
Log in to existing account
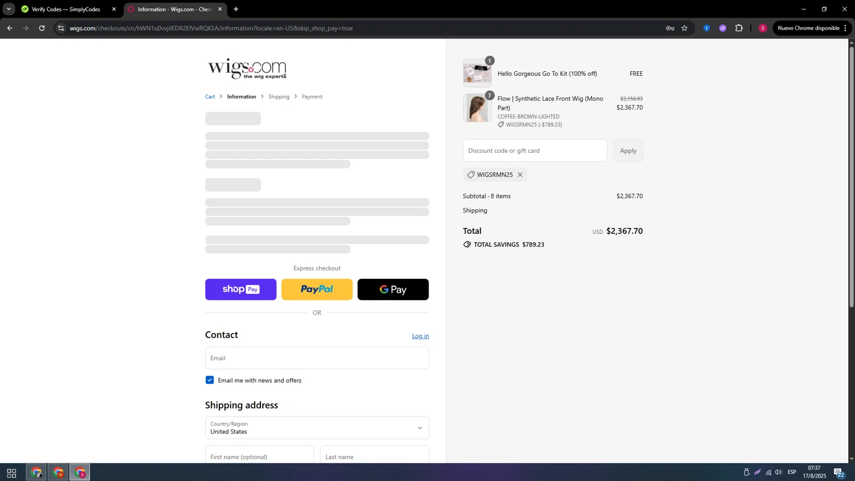pyautogui.click(x=420, y=336)
